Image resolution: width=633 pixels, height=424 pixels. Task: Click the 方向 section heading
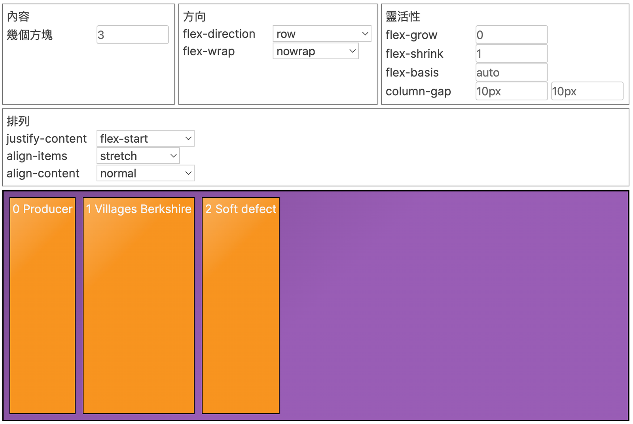[194, 17]
